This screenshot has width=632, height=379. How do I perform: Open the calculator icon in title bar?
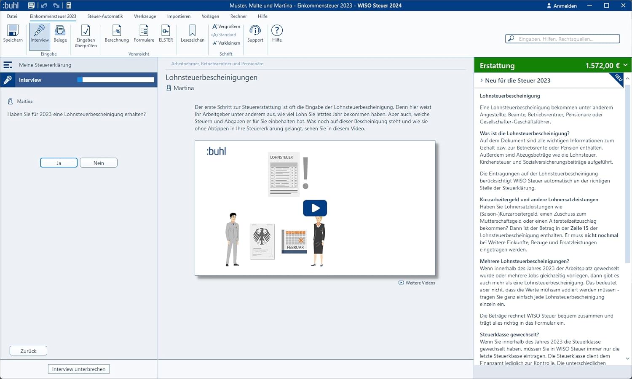coord(69,5)
